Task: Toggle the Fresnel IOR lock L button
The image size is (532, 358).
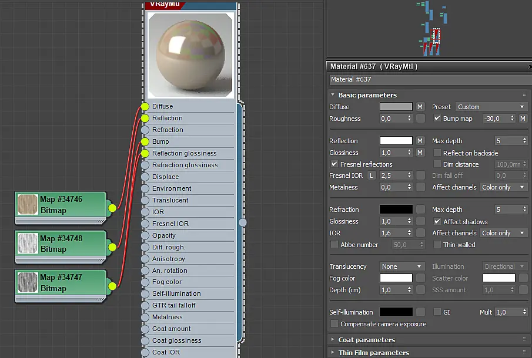Action: tap(372, 175)
